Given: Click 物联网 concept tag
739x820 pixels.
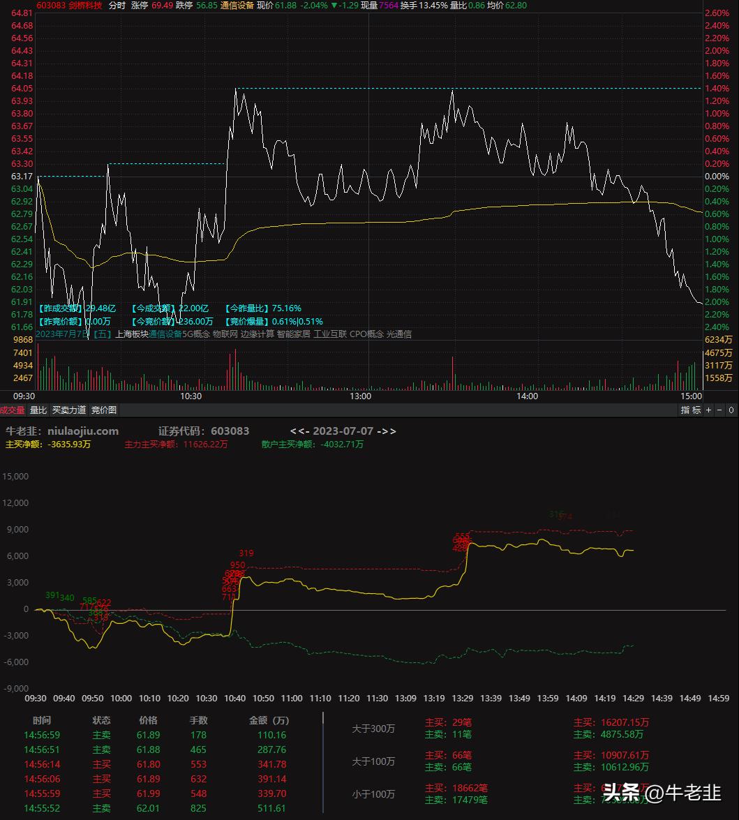Looking at the screenshot, I should point(225,334).
